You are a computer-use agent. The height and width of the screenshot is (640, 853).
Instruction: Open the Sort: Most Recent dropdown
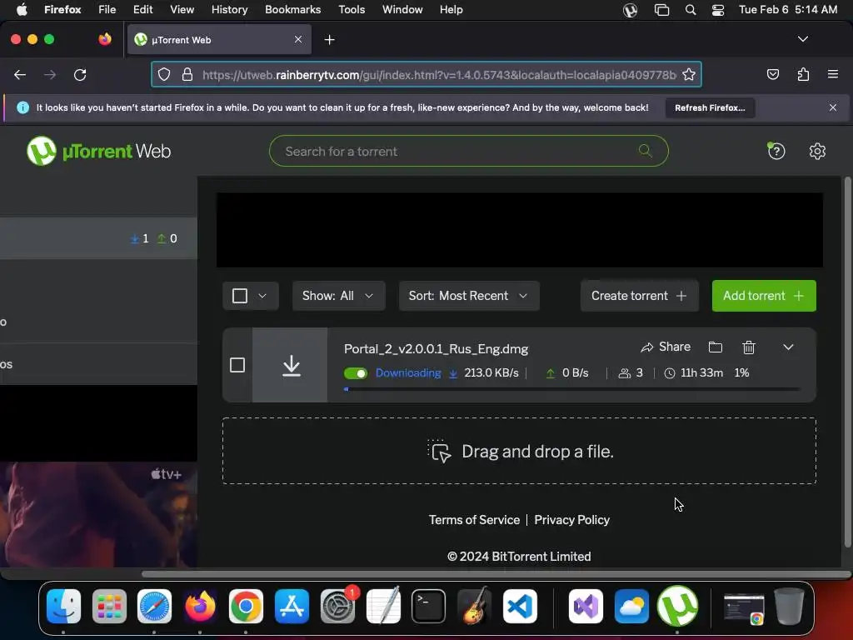pos(469,296)
